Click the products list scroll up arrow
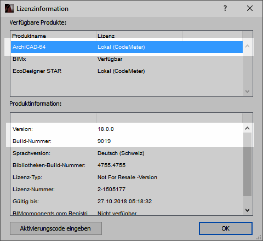The width and height of the screenshot is (263, 241). [x=248, y=46]
